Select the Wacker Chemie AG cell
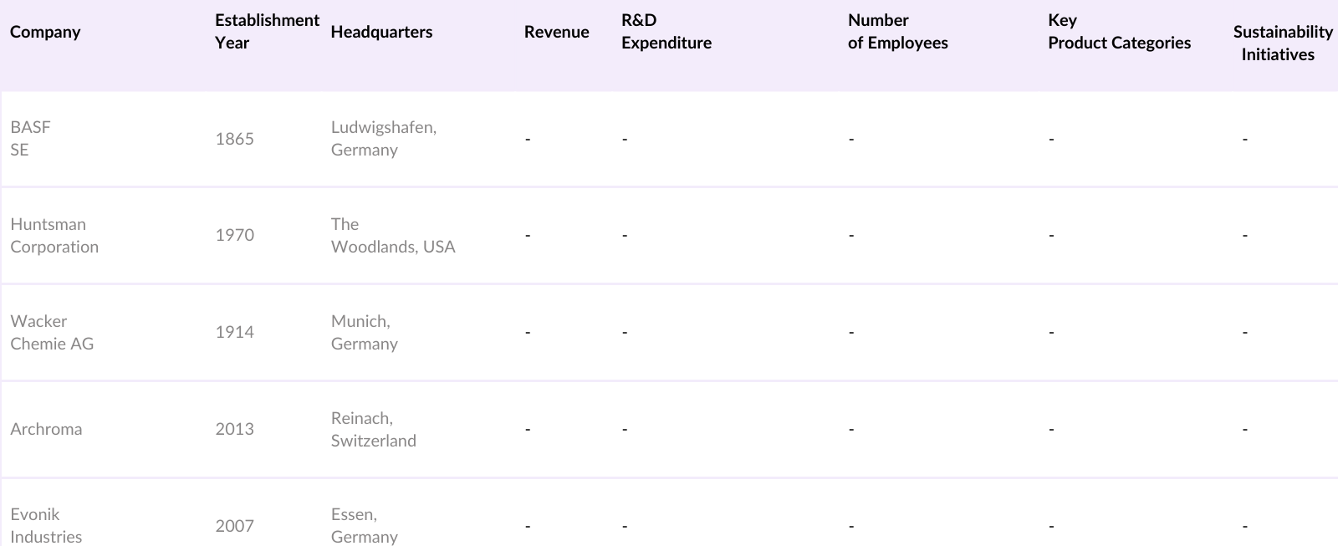The image size is (1338, 546). [x=52, y=332]
